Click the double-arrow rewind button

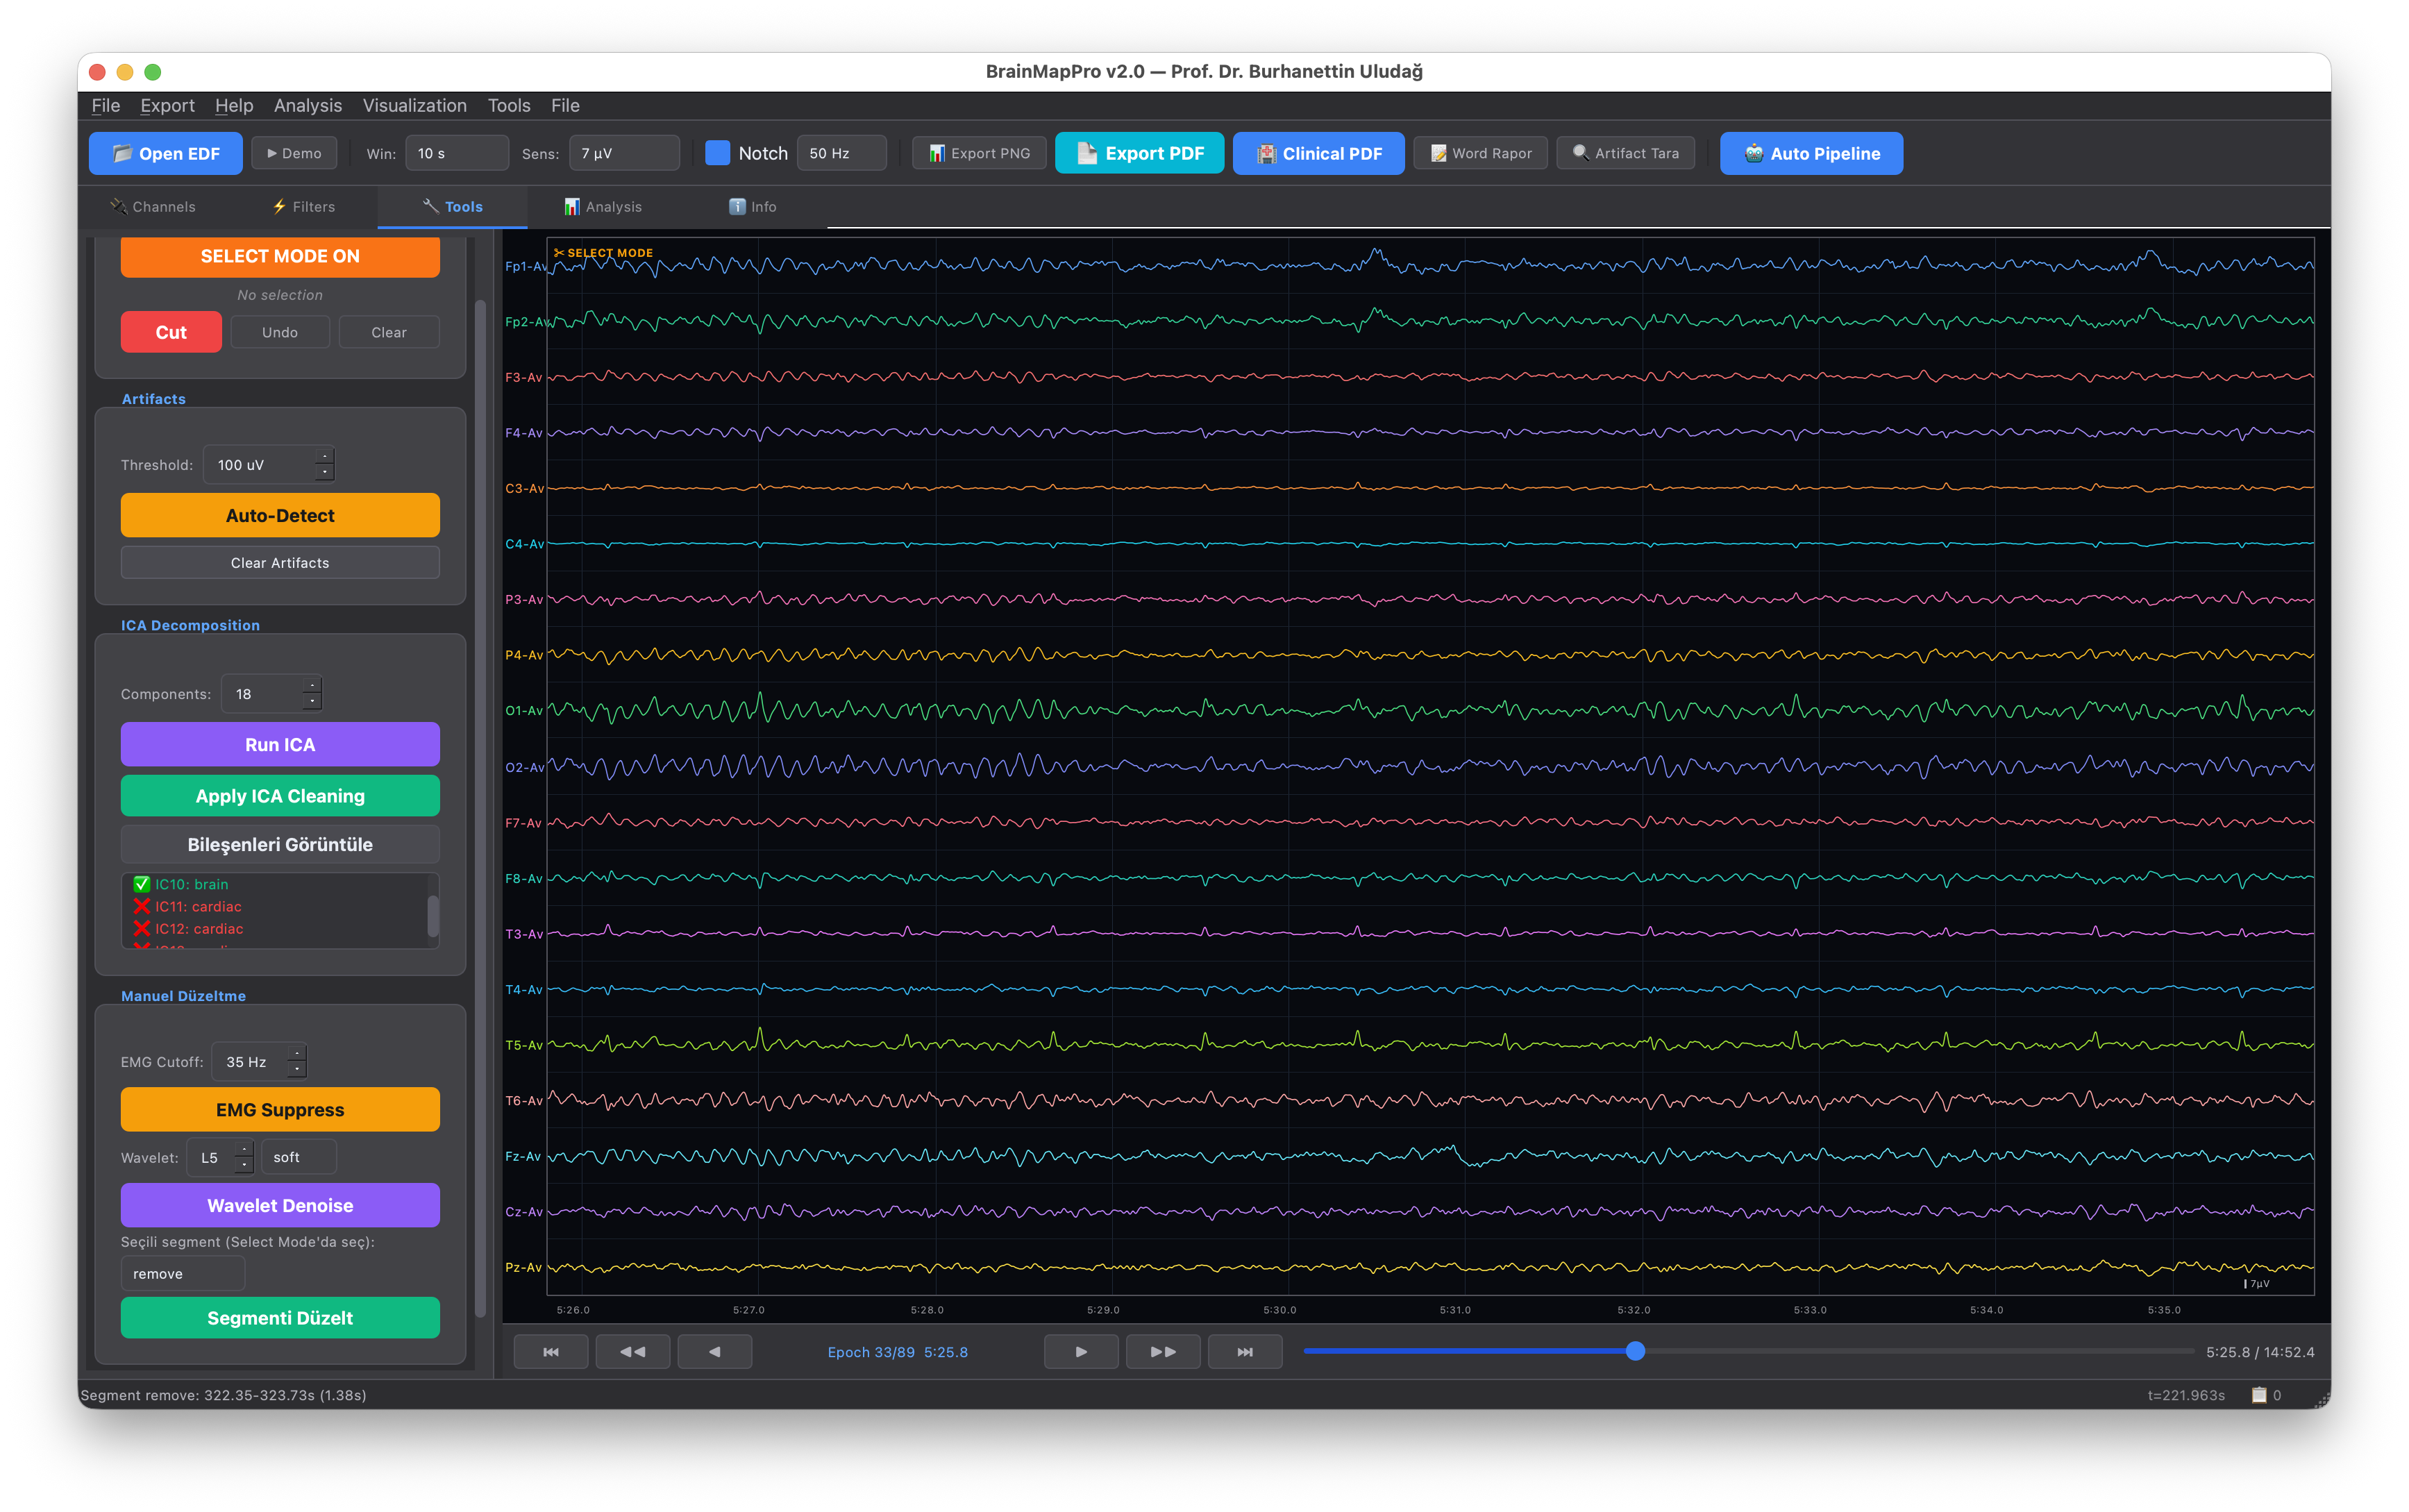point(633,1351)
